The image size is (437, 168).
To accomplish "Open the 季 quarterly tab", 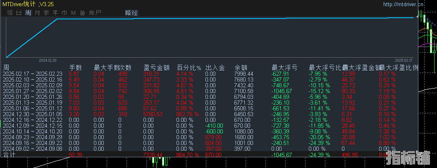I will pos(46,13).
